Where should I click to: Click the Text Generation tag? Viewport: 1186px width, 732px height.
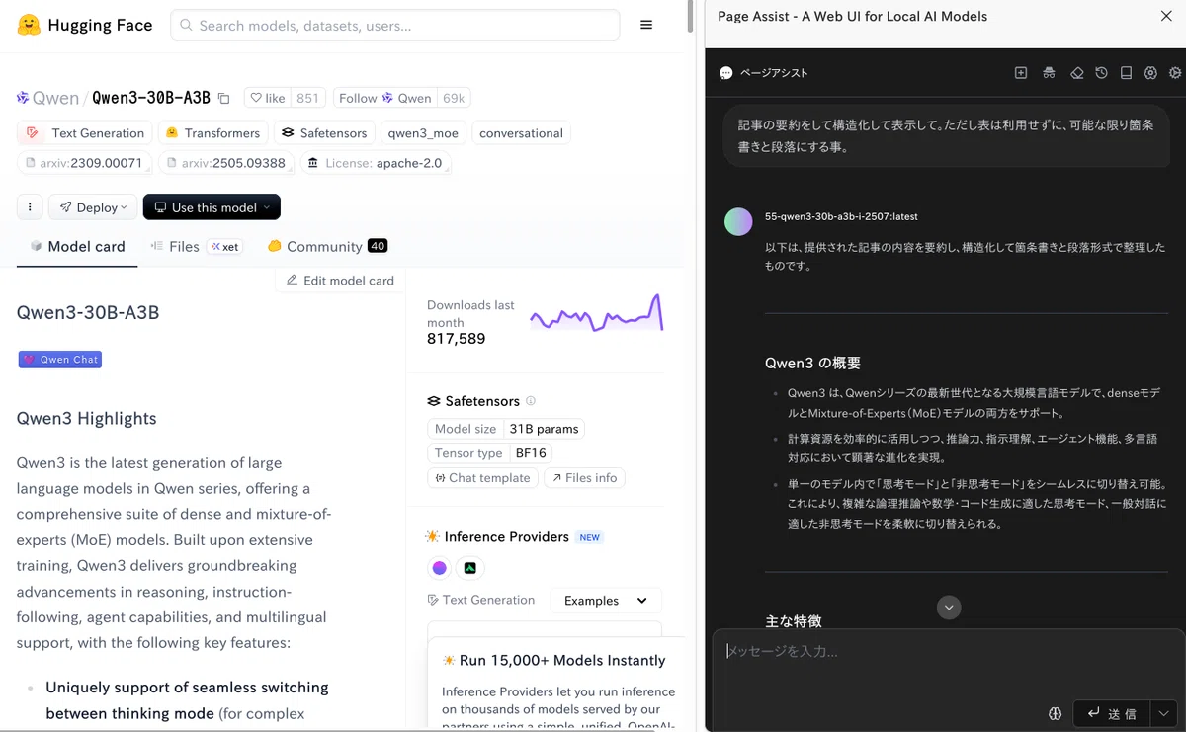point(85,133)
